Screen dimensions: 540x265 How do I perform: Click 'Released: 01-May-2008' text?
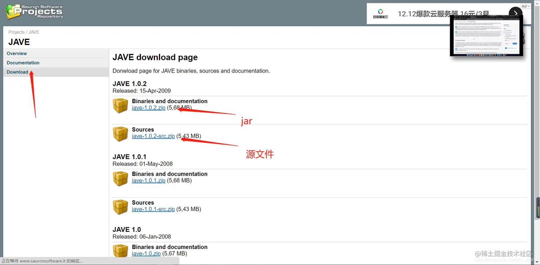click(142, 164)
